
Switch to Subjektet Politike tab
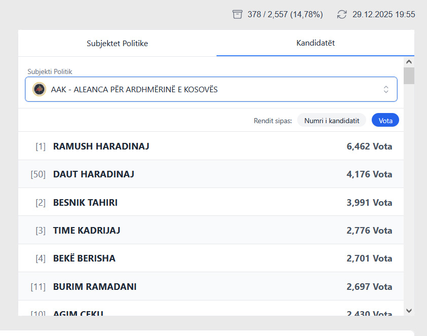(117, 44)
